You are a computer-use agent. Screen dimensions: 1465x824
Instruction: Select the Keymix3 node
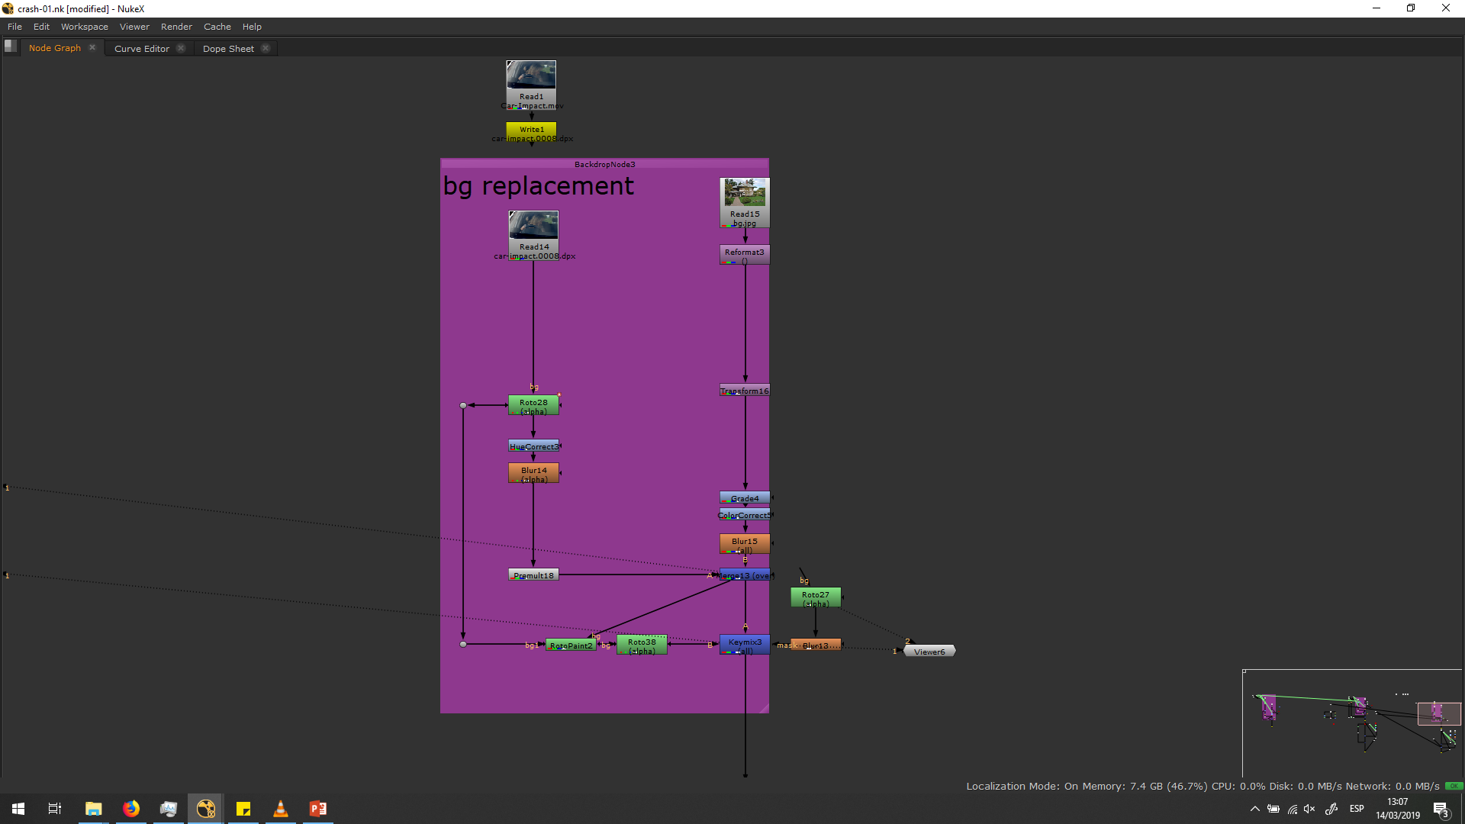(x=745, y=645)
